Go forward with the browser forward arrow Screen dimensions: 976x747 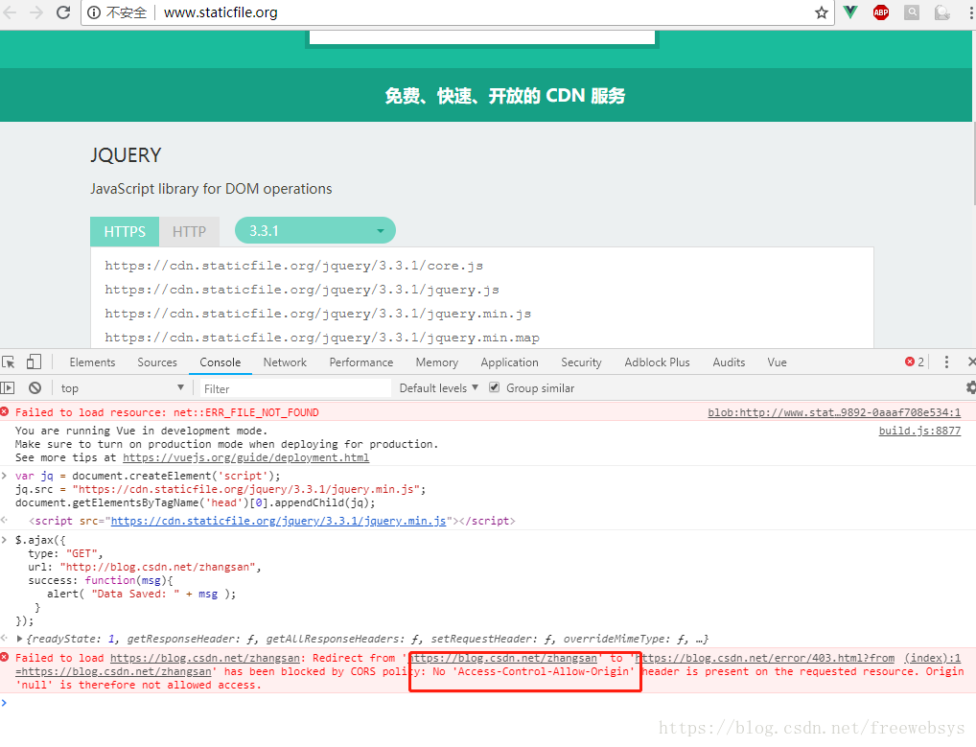click(x=36, y=12)
